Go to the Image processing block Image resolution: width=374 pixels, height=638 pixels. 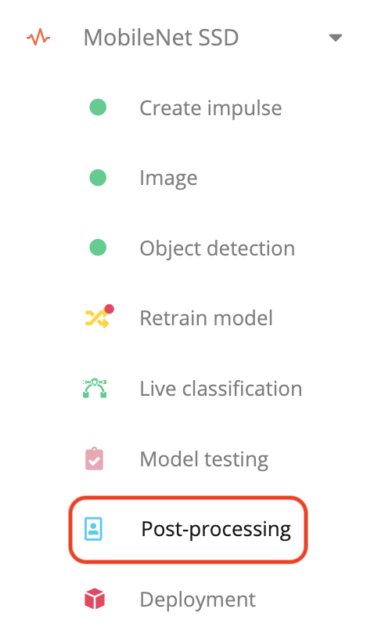[168, 178]
